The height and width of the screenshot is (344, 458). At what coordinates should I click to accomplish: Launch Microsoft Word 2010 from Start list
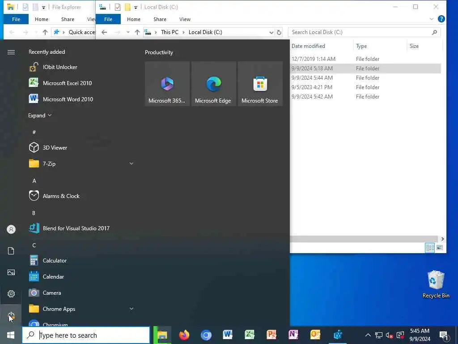81,99
